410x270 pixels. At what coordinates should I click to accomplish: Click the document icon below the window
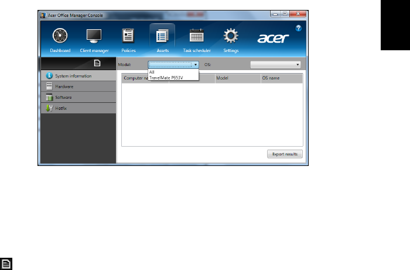tap(6, 264)
